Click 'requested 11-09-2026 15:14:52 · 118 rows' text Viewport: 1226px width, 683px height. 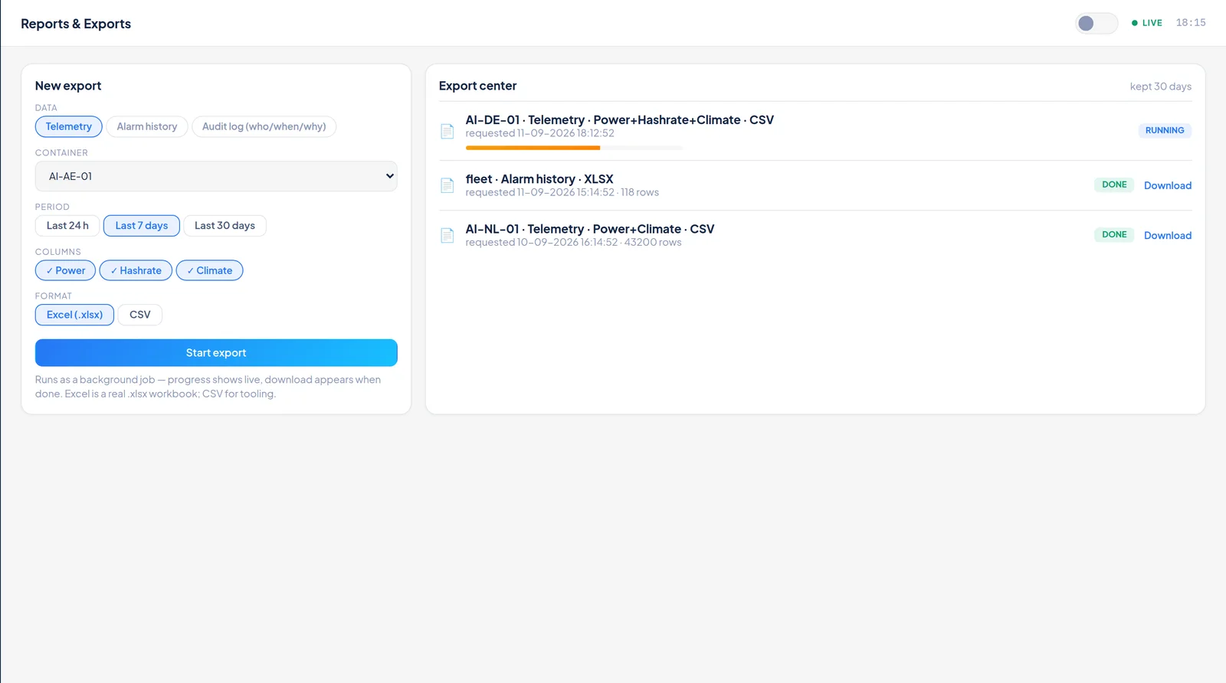(x=562, y=192)
